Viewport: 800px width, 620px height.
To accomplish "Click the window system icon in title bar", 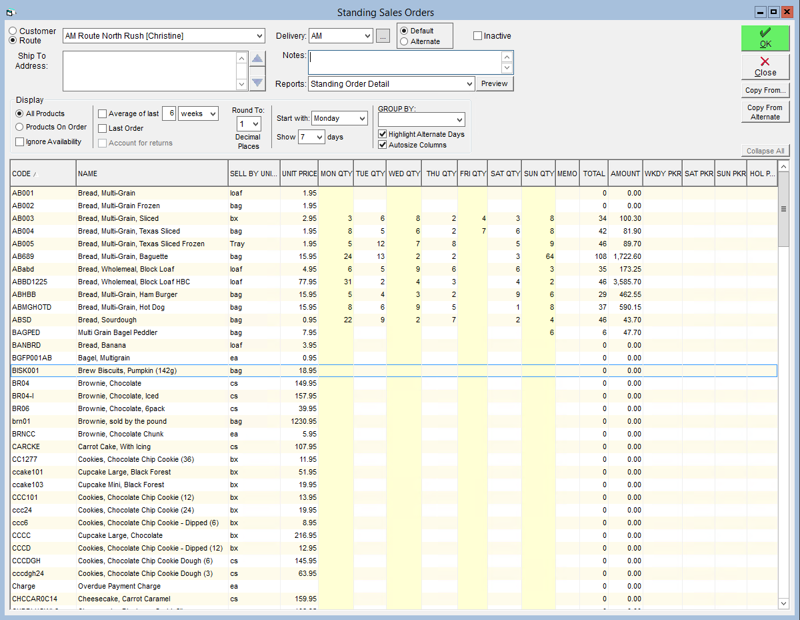I will (10, 12).
